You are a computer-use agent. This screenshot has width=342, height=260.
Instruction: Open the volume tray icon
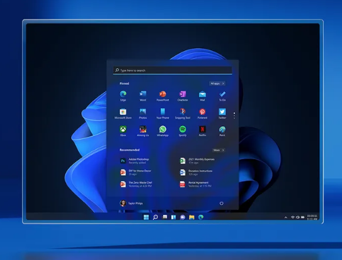coord(297,217)
